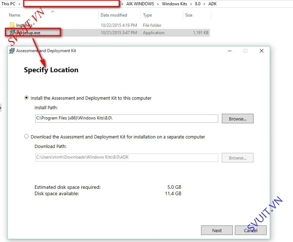Screen dimensions: 293x242
Task: Click the ADK breadcrumb segment
Action: pos(212,4)
